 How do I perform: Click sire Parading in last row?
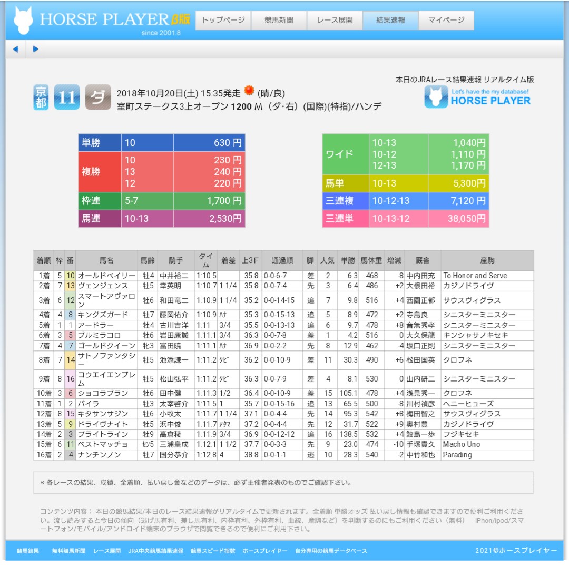pyautogui.click(x=457, y=455)
